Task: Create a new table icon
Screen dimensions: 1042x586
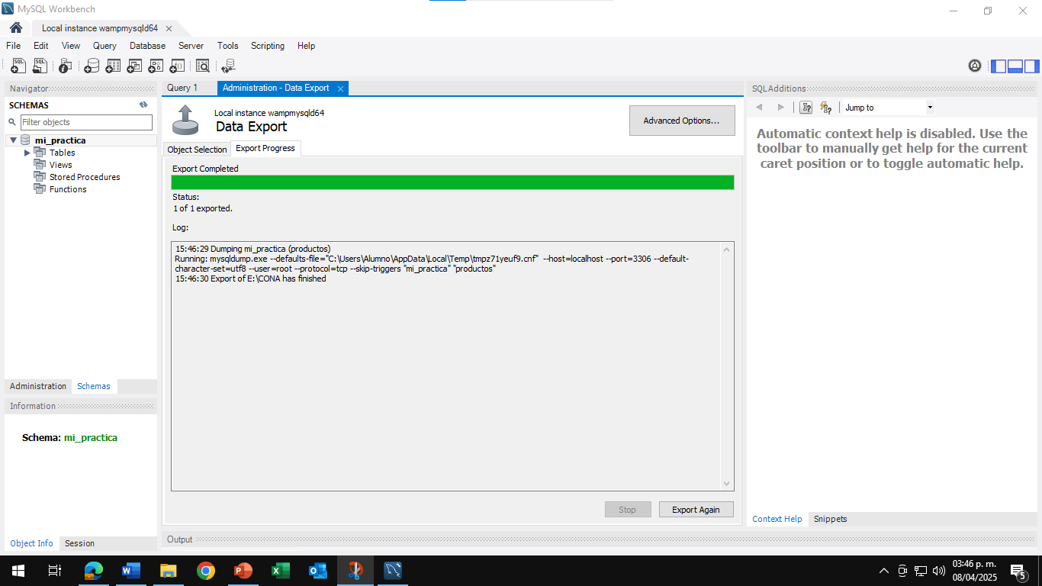Action: [113, 66]
